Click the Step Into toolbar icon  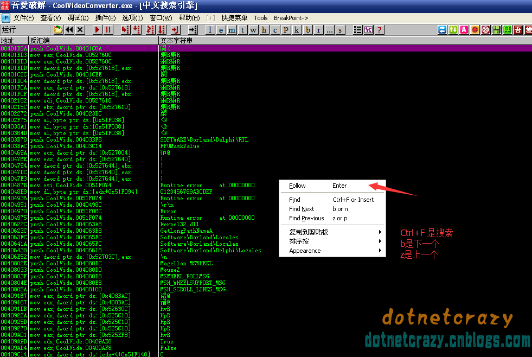click(125, 30)
